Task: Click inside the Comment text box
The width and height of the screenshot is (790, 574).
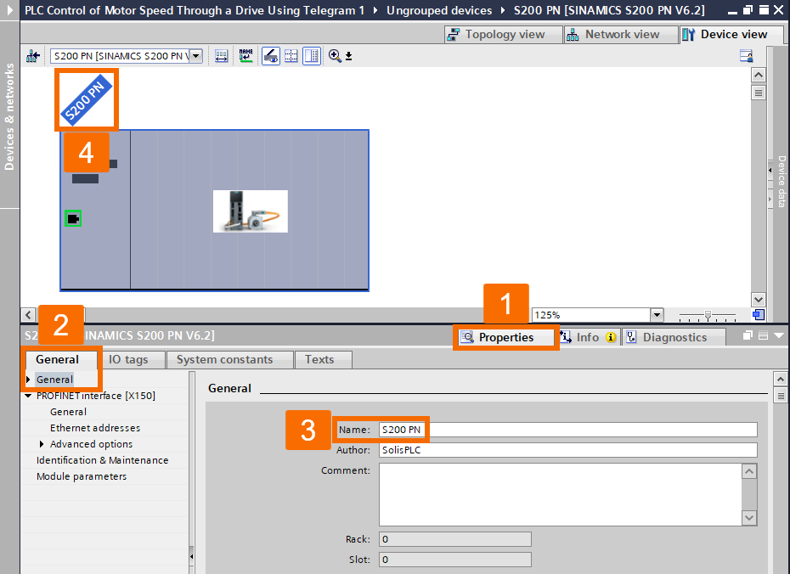Action: [x=561, y=494]
